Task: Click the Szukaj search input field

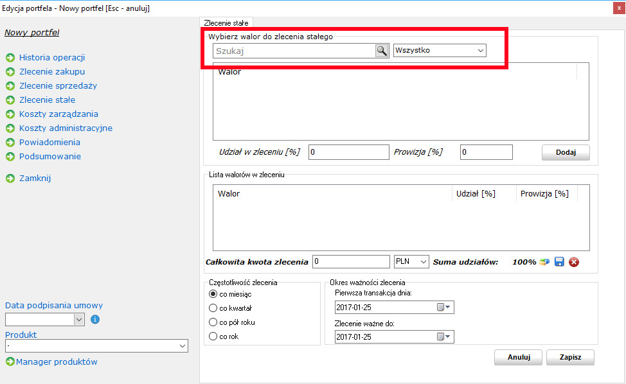Action: pos(294,51)
